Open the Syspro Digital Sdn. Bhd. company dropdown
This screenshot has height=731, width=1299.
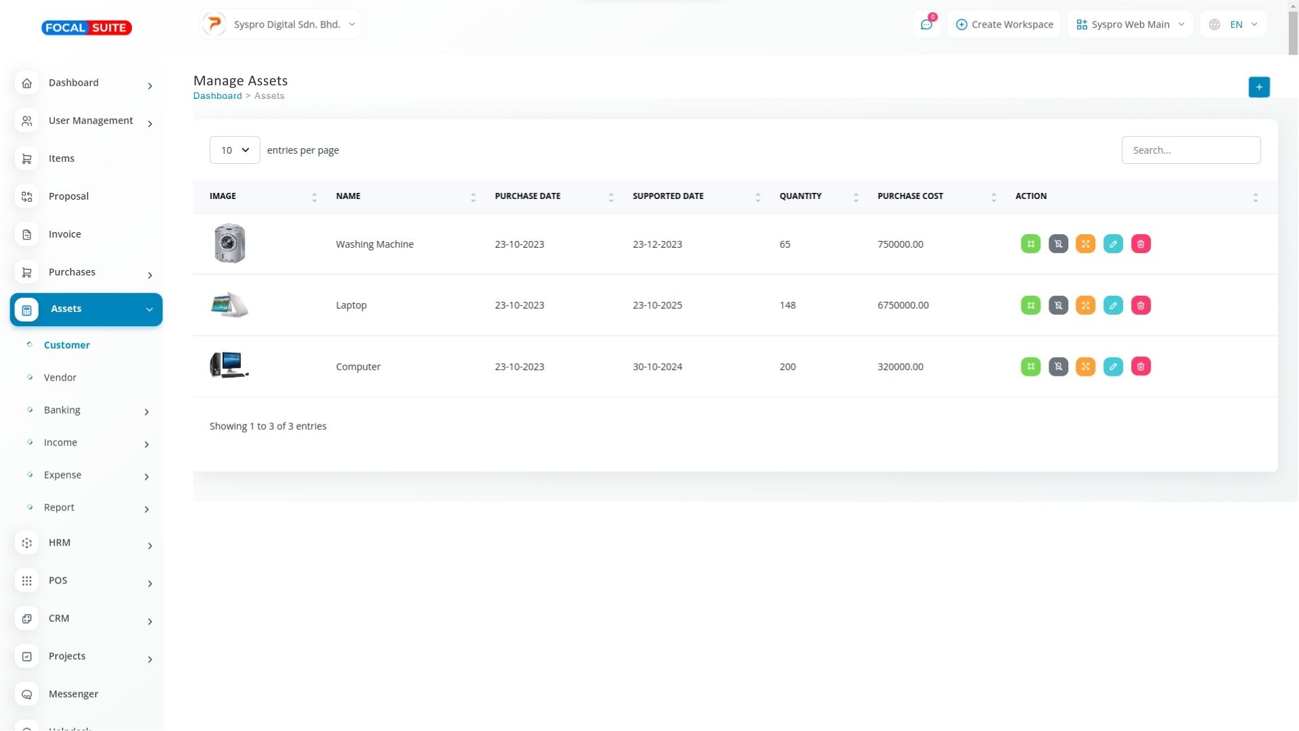[x=280, y=24]
